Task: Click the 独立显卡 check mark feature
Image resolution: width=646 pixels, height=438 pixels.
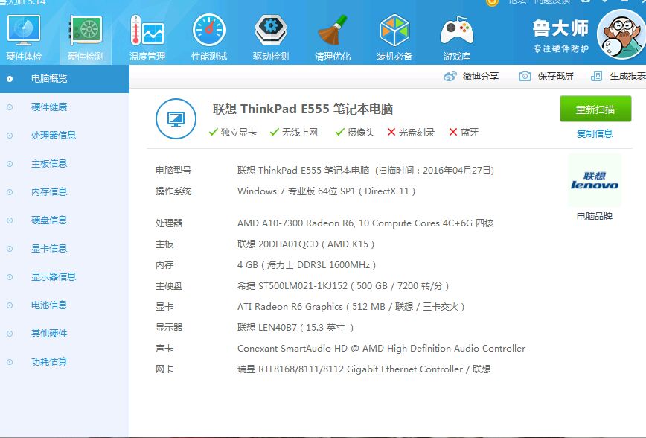Action: tap(233, 133)
